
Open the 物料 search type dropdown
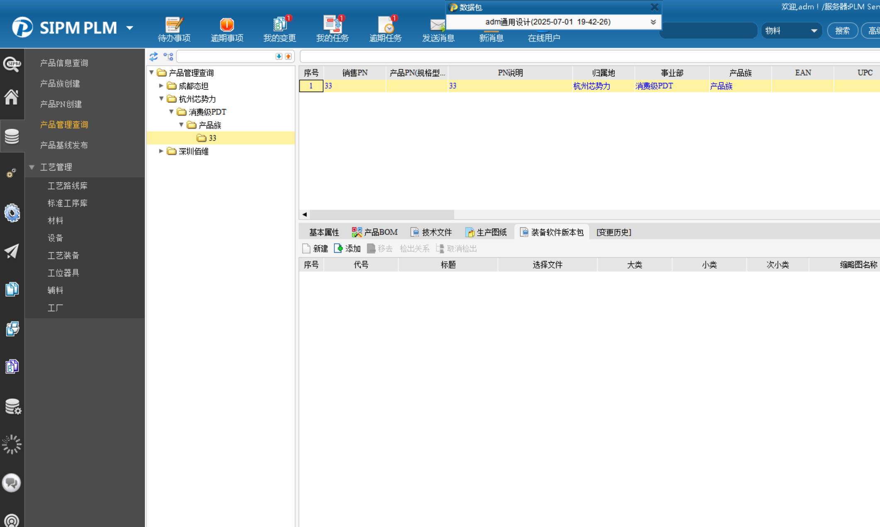(x=791, y=31)
